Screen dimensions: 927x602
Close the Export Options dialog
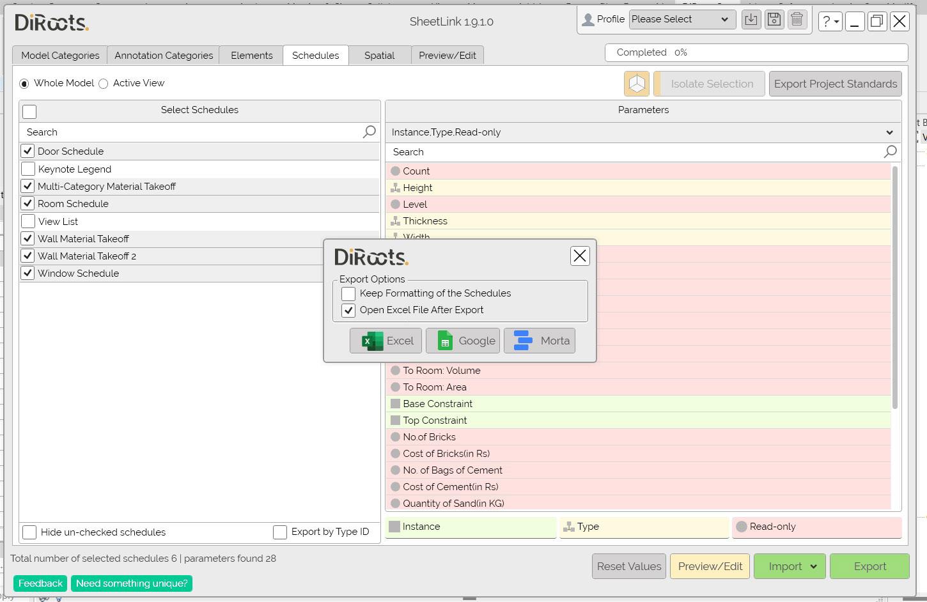(580, 256)
